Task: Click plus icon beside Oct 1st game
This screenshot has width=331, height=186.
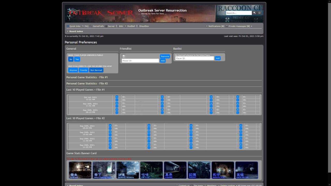Action: 117,97
